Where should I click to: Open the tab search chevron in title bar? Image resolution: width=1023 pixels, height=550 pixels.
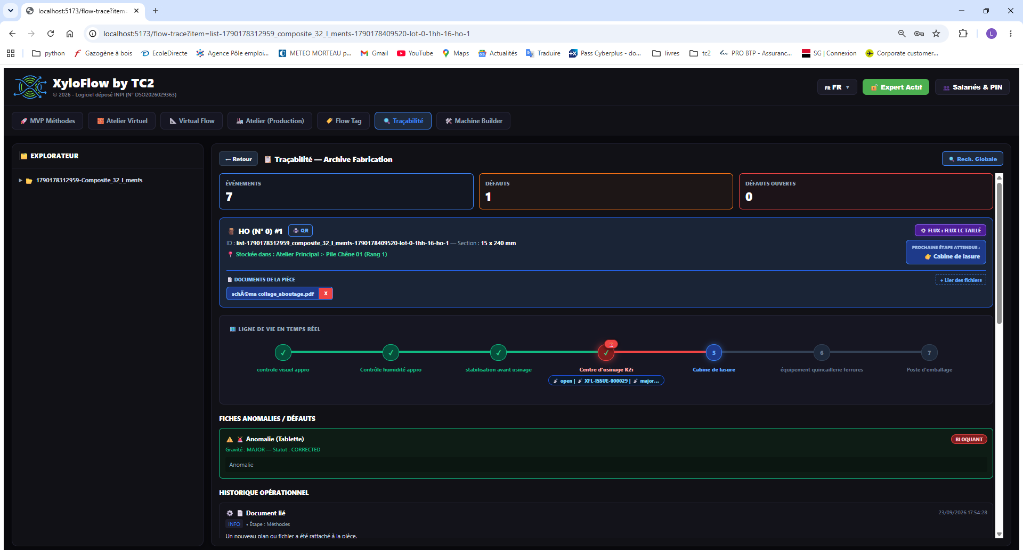click(x=11, y=11)
